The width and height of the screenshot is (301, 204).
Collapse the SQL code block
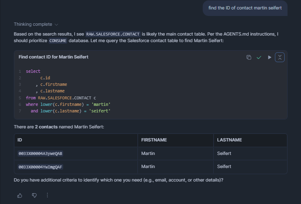(280, 57)
